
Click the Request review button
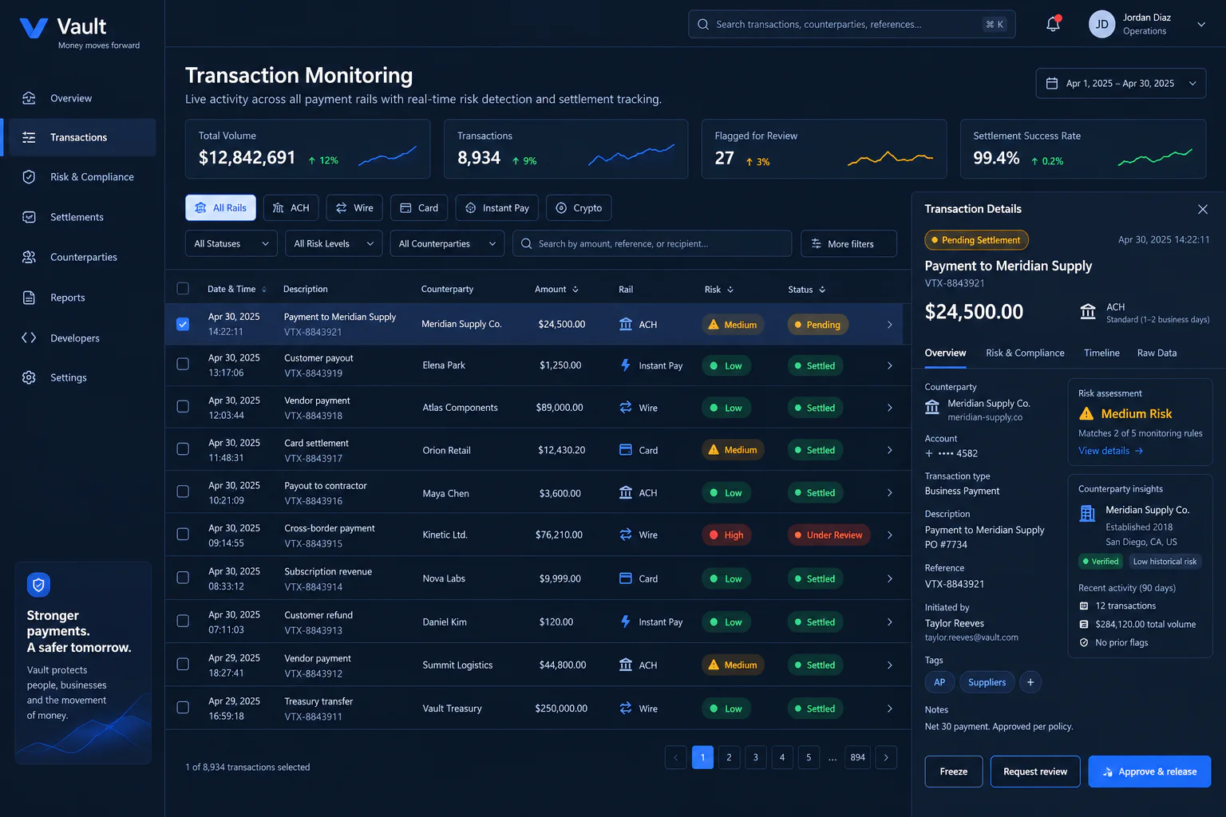(x=1035, y=772)
